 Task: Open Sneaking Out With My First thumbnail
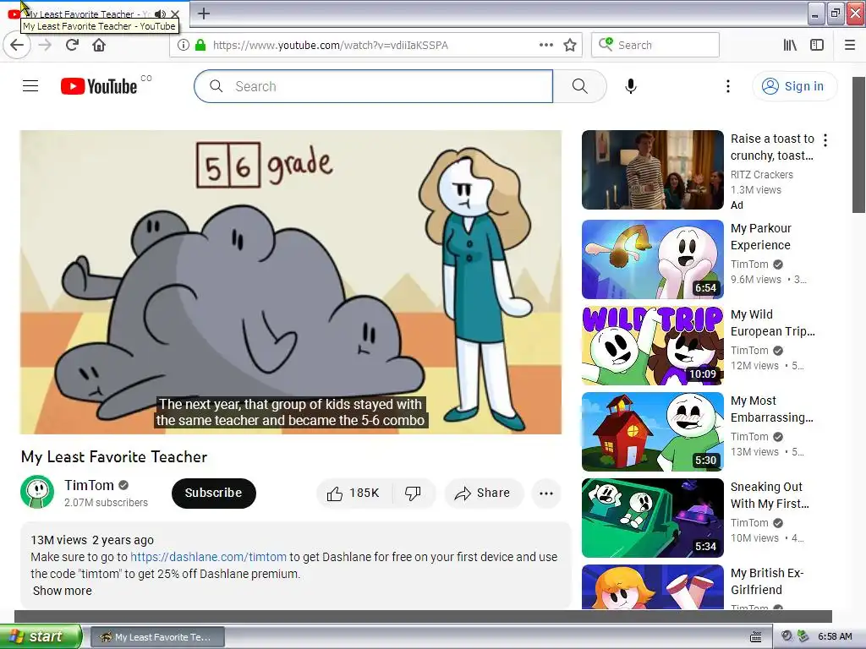point(652,518)
